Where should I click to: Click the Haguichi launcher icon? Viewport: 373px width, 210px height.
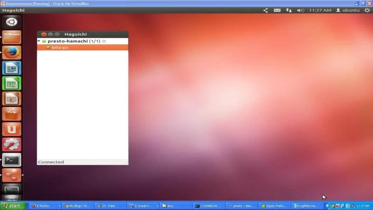pos(11,175)
